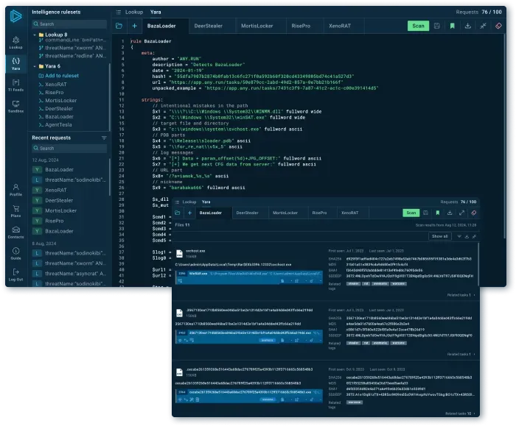
Task: Switch to the Lookup tab above the editor
Action: tap(133, 13)
